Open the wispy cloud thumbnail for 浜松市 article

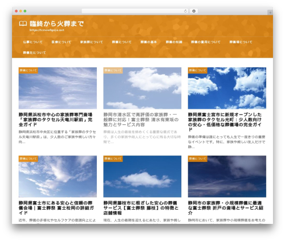tap(58, 88)
